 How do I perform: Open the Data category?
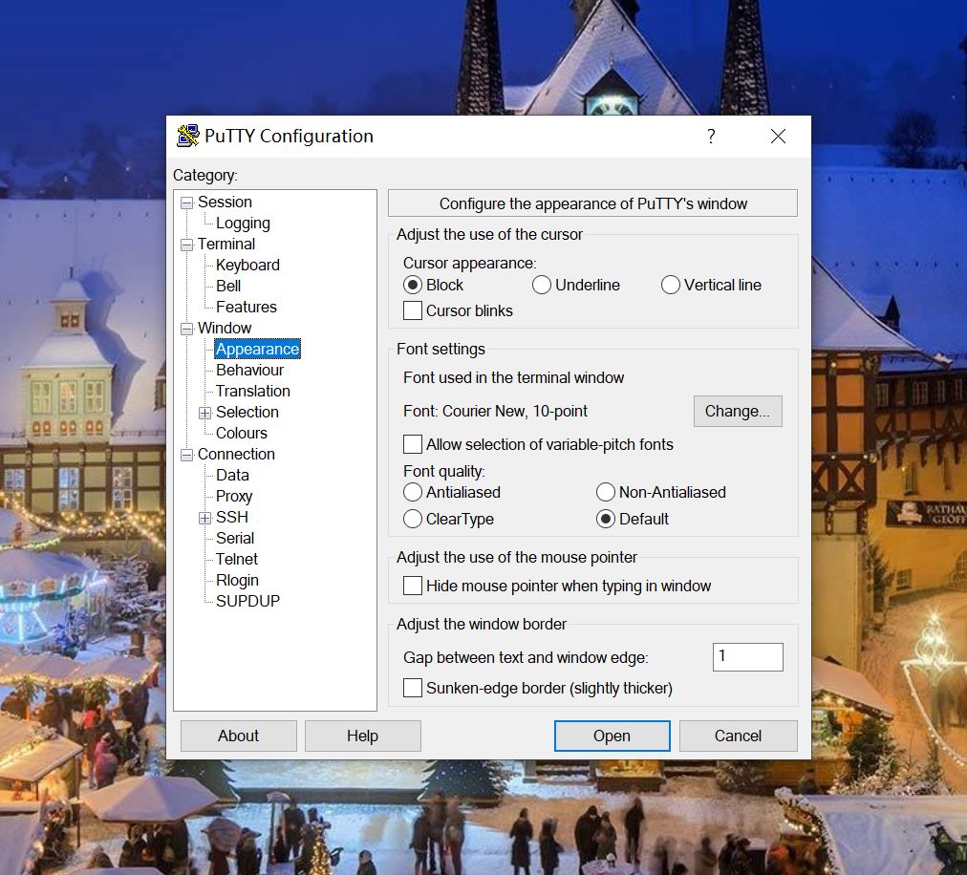[232, 475]
